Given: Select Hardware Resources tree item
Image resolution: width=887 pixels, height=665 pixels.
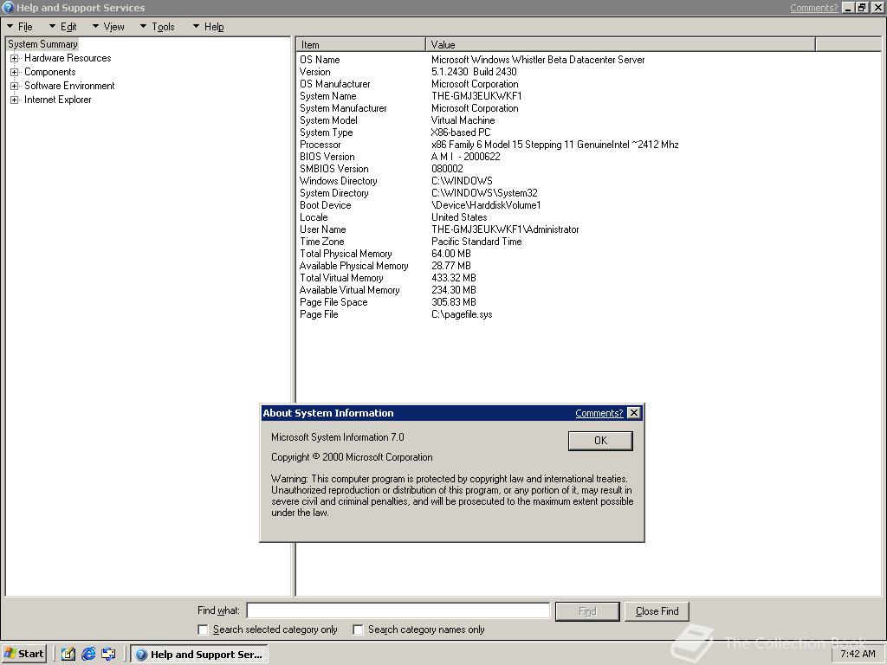Looking at the screenshot, I should pos(68,58).
